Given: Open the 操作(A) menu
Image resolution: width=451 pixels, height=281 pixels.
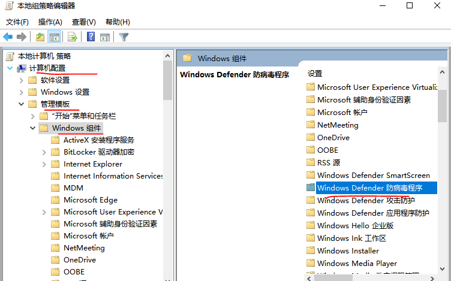Looking at the screenshot, I should (x=50, y=22).
